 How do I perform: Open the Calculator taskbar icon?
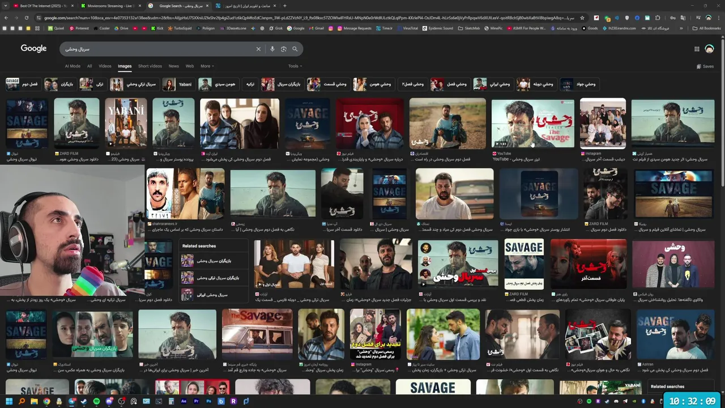click(172, 401)
